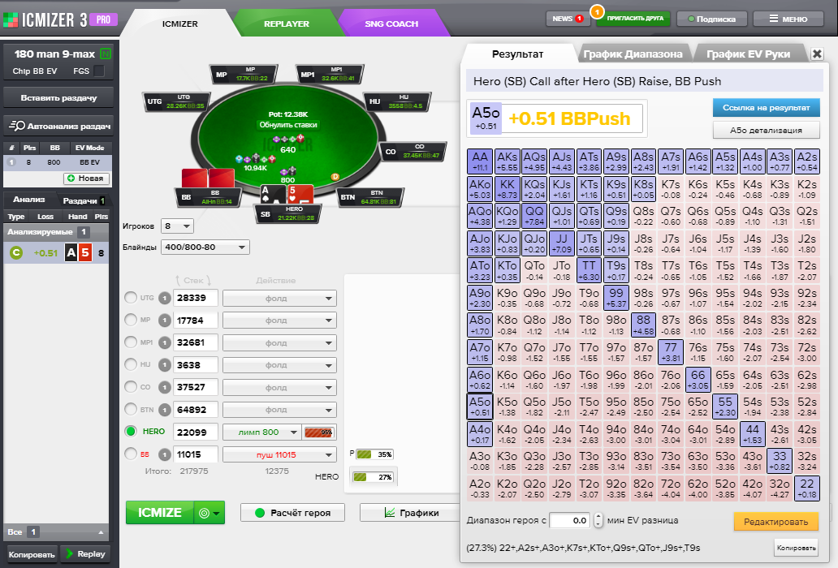
Task: Open the Игроков player count dropdown
Action: point(178,226)
